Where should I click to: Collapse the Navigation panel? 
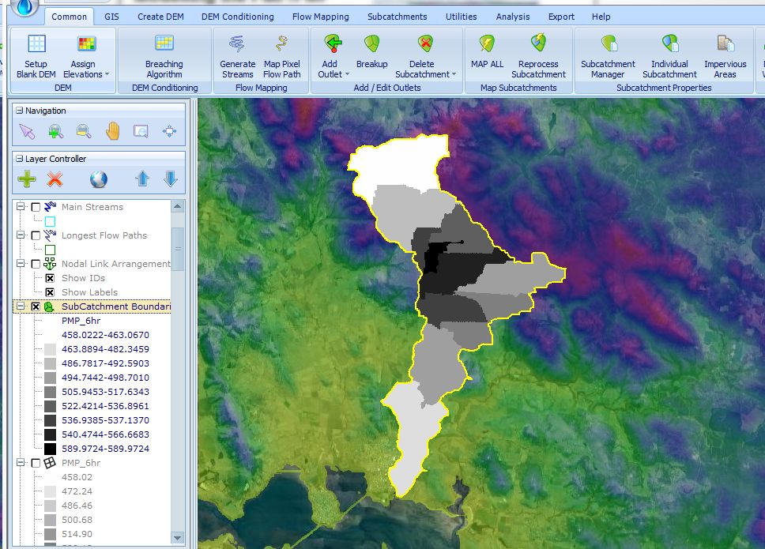click(x=20, y=111)
